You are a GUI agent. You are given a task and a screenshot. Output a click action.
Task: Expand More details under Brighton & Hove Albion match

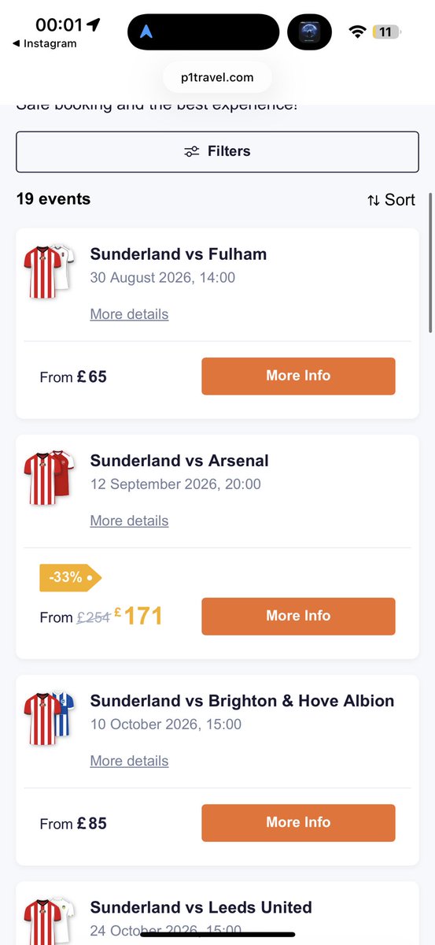click(x=129, y=761)
